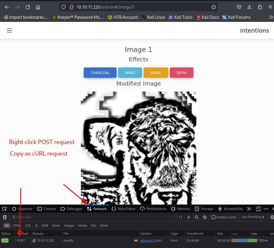Click the element picker icon in DevTools

[x=5, y=209]
